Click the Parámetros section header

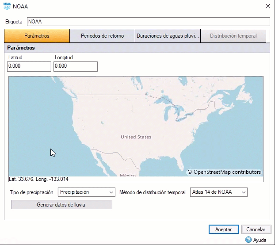coord(137,48)
